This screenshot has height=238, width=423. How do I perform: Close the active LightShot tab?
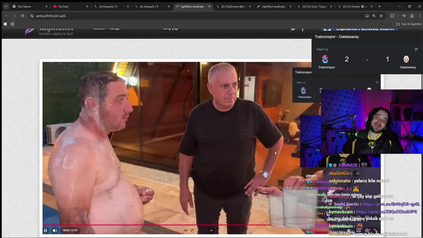[x=209, y=6]
